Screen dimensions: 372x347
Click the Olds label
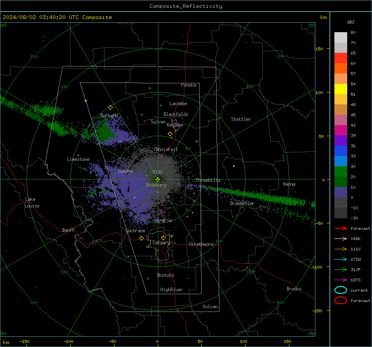coord(157,172)
